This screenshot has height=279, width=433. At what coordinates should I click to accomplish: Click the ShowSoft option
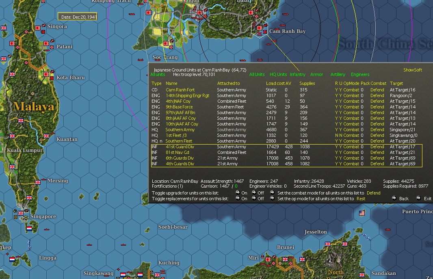(412, 70)
